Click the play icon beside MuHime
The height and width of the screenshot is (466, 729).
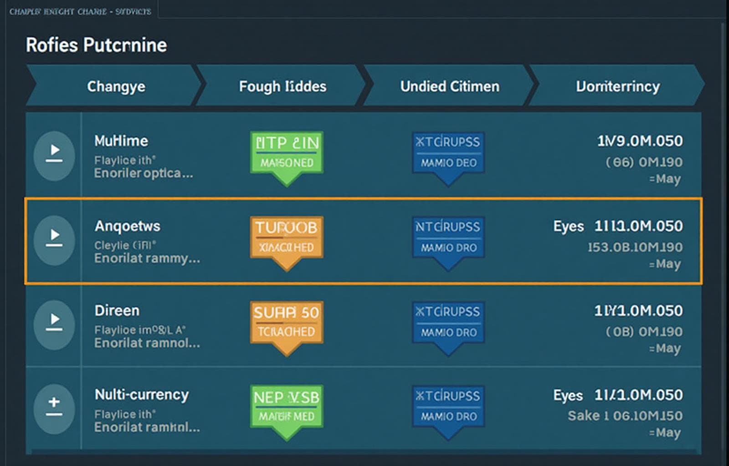pyautogui.click(x=54, y=156)
